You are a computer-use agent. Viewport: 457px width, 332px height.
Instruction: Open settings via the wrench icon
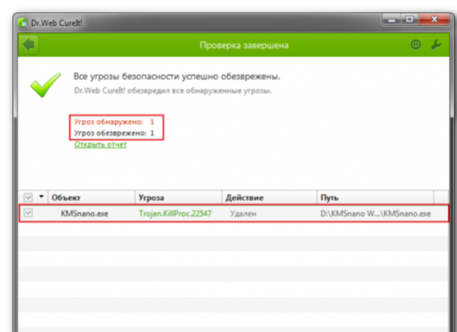[x=436, y=45]
